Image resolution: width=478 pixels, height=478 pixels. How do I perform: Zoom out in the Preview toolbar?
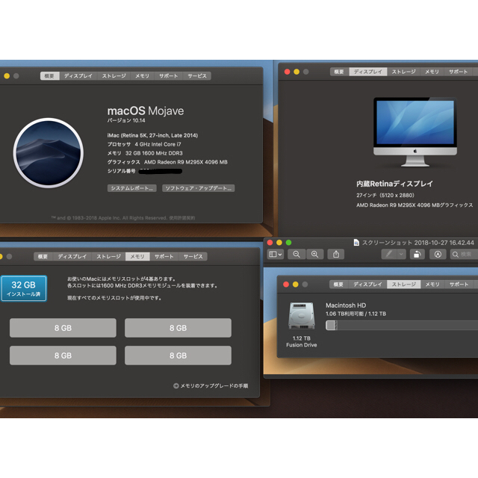(297, 254)
